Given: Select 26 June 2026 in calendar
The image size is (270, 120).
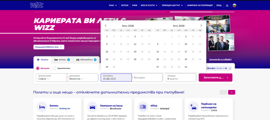Looking at the screenshot, I should [x=135, y=59].
